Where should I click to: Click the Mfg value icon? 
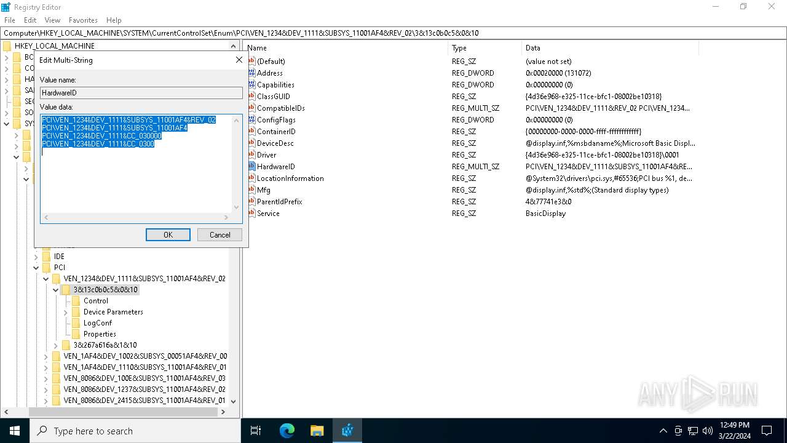point(251,190)
